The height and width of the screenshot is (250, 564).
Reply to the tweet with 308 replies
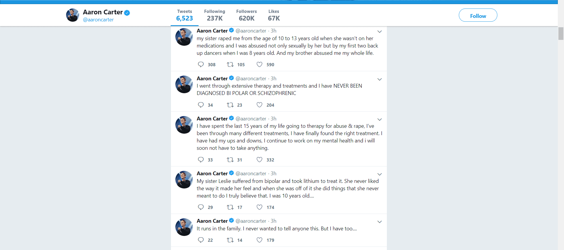(201, 64)
